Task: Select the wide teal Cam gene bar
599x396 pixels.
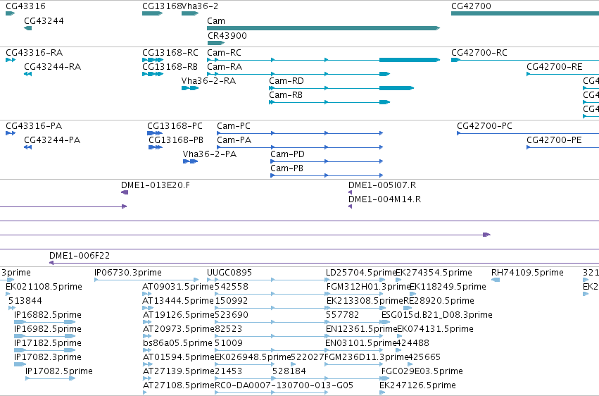Action: (324, 28)
